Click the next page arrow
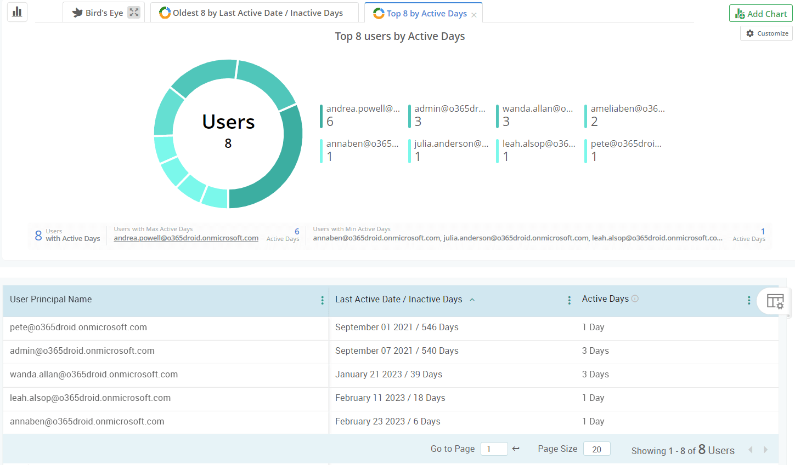 (x=765, y=449)
